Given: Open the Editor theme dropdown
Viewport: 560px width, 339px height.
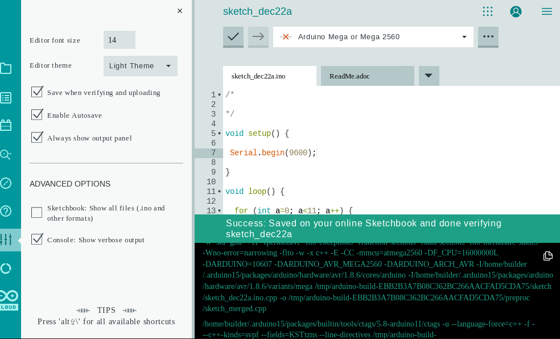Looking at the screenshot, I should tap(141, 66).
